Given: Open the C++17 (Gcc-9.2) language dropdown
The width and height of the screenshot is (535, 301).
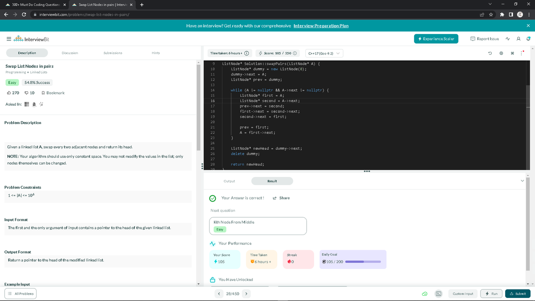Looking at the screenshot, I should [324, 54].
